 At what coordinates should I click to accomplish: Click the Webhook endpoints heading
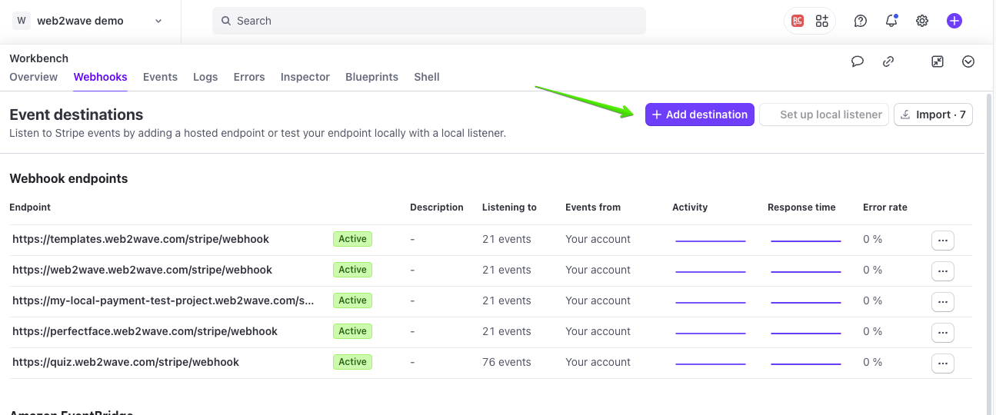click(x=68, y=178)
